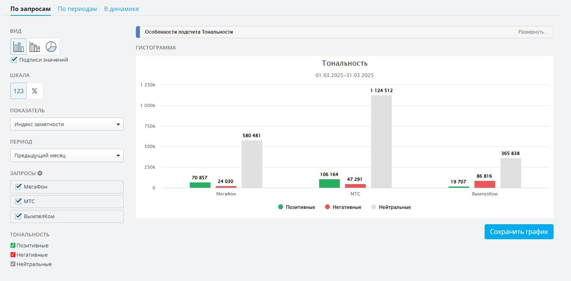
Task: Toggle the Позитивные tonality checkbox
Action: pos(13,245)
